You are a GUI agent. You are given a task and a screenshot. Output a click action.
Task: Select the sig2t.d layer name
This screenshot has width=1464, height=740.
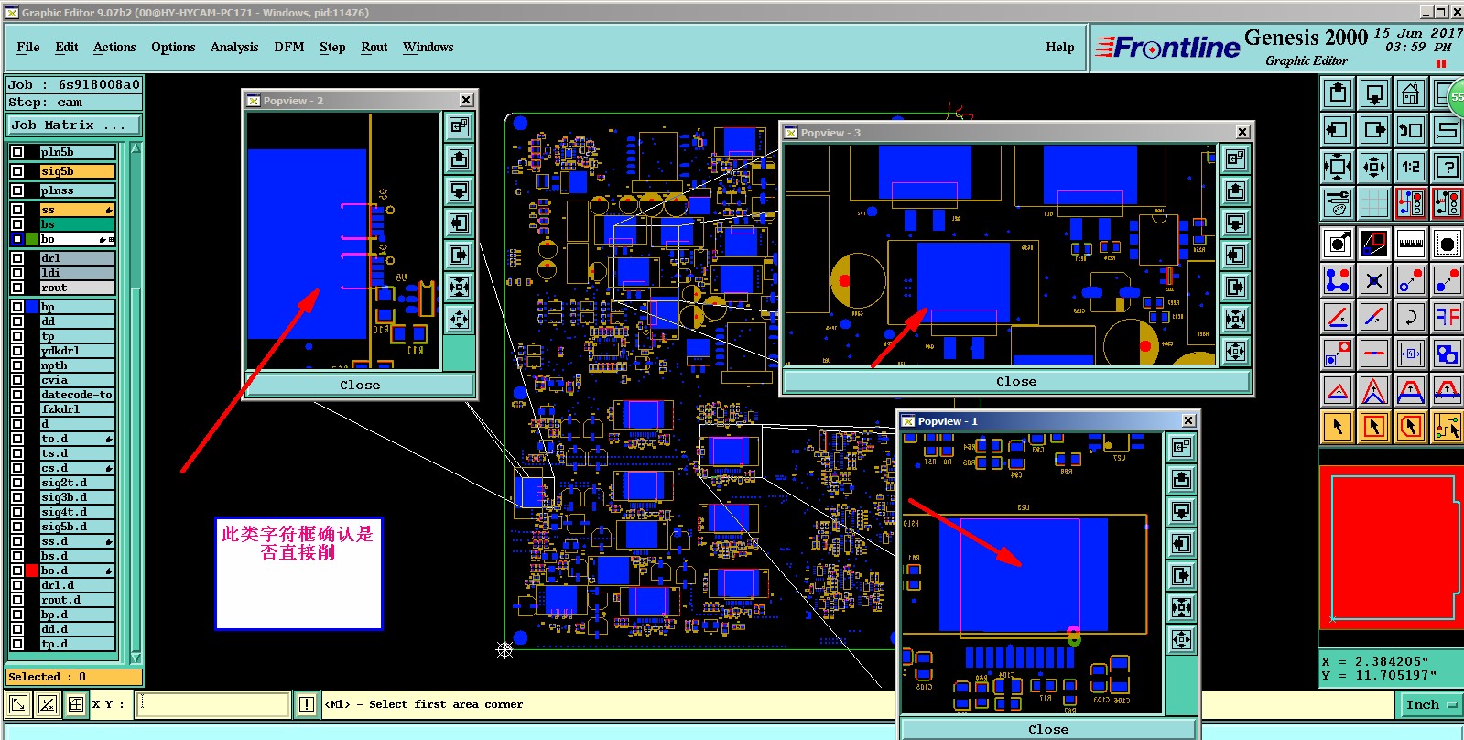pyautogui.click(x=77, y=483)
